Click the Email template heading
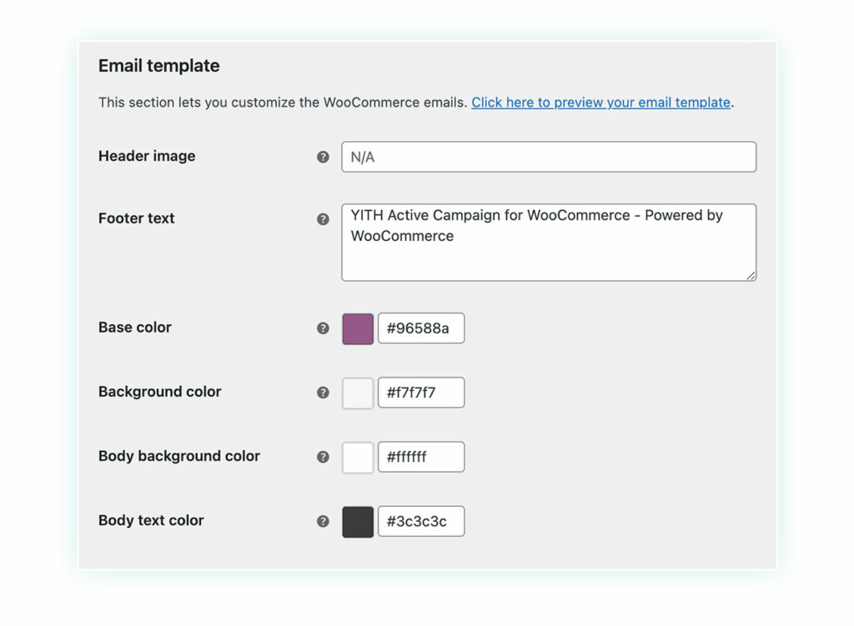 coord(158,66)
